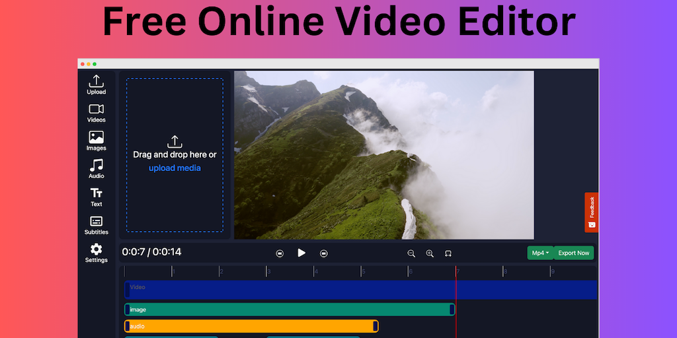Click the left handle of image clip
This screenshot has height=338, width=677.
pos(128,309)
